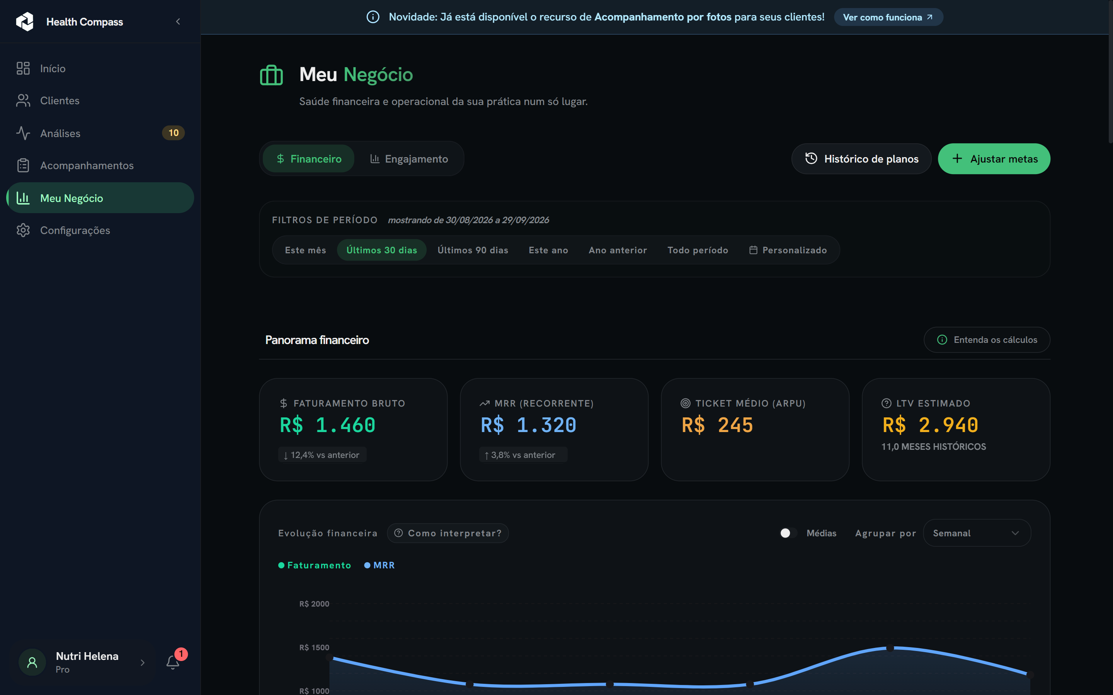Toggle the Médias switch
1113x695 pixels.
pyautogui.click(x=788, y=533)
